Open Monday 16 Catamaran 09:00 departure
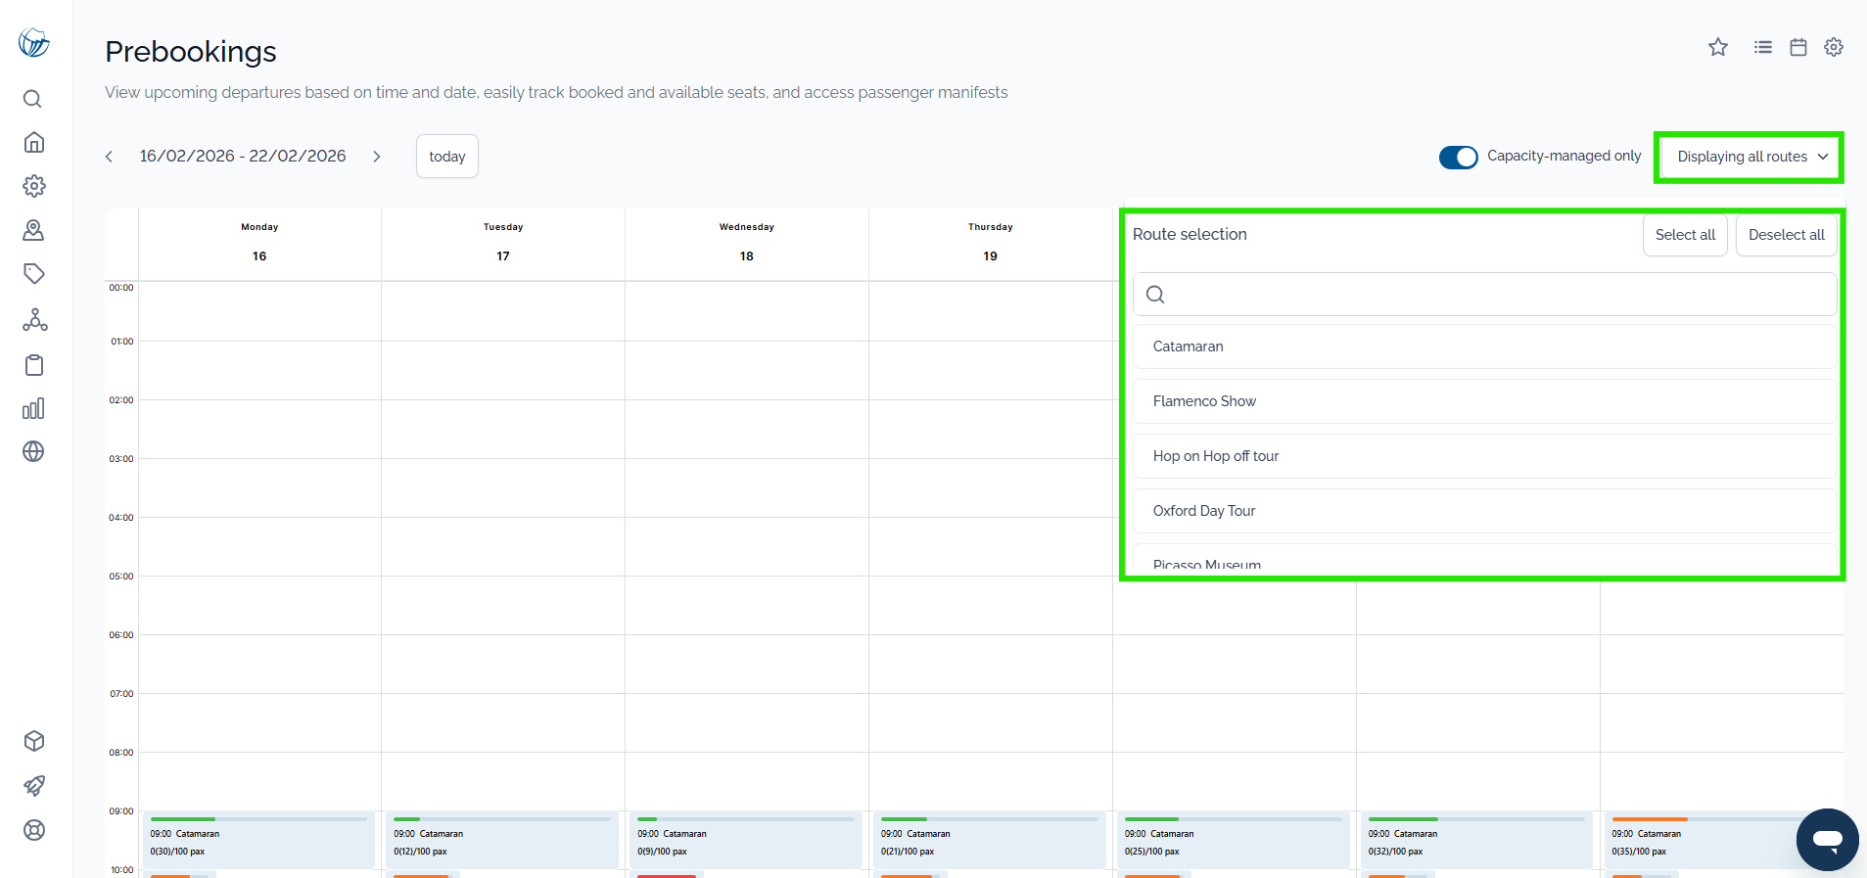This screenshot has height=878, width=1867. [258, 840]
